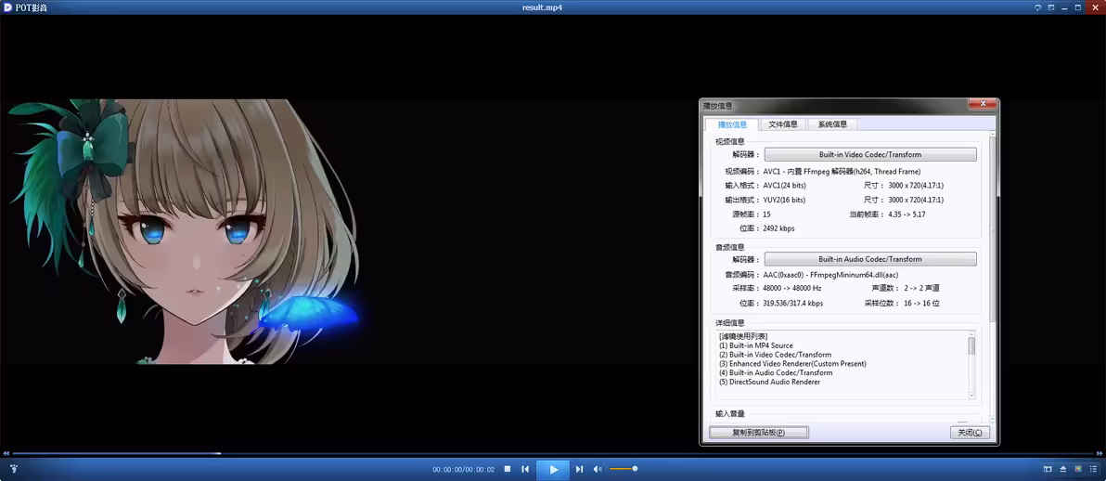Click the 详细信息 list scrollbar thumb
The height and width of the screenshot is (481, 1106).
[x=971, y=345]
